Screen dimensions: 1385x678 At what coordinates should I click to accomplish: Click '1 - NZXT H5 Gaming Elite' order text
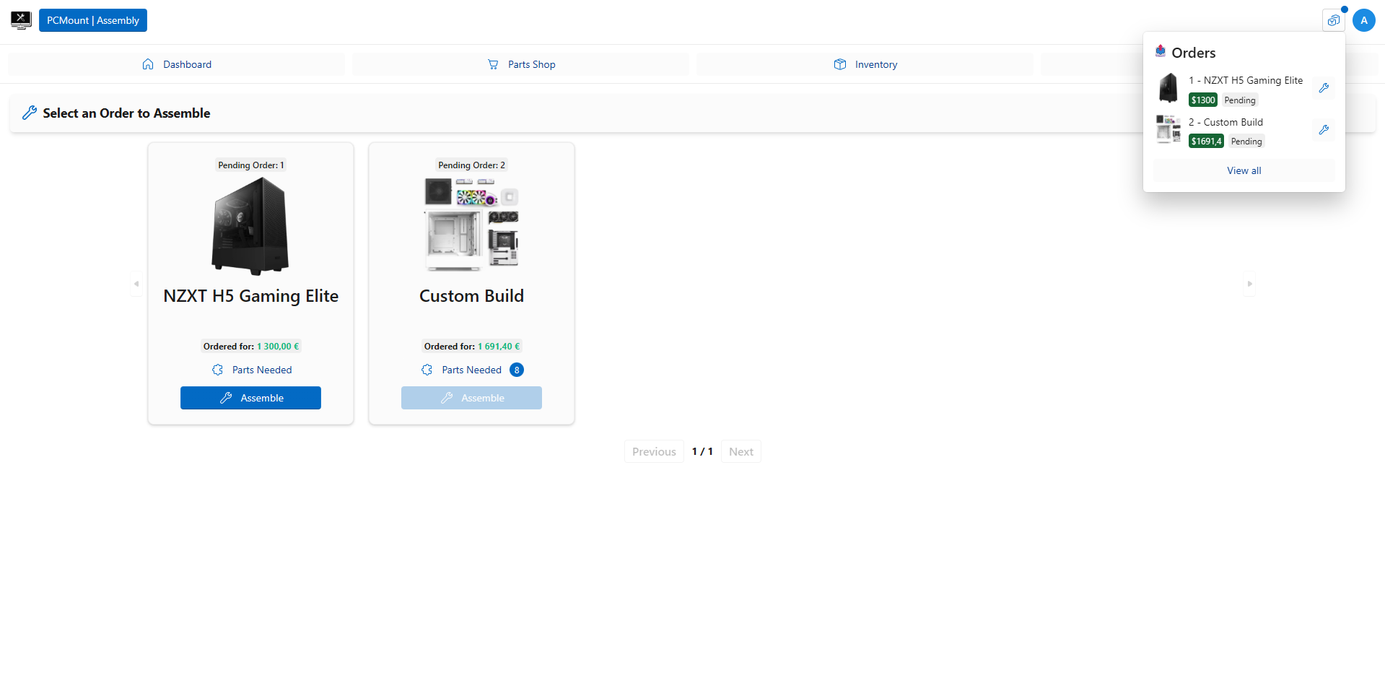(1246, 80)
